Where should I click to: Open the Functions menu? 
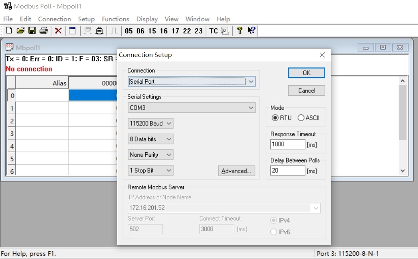tap(115, 19)
